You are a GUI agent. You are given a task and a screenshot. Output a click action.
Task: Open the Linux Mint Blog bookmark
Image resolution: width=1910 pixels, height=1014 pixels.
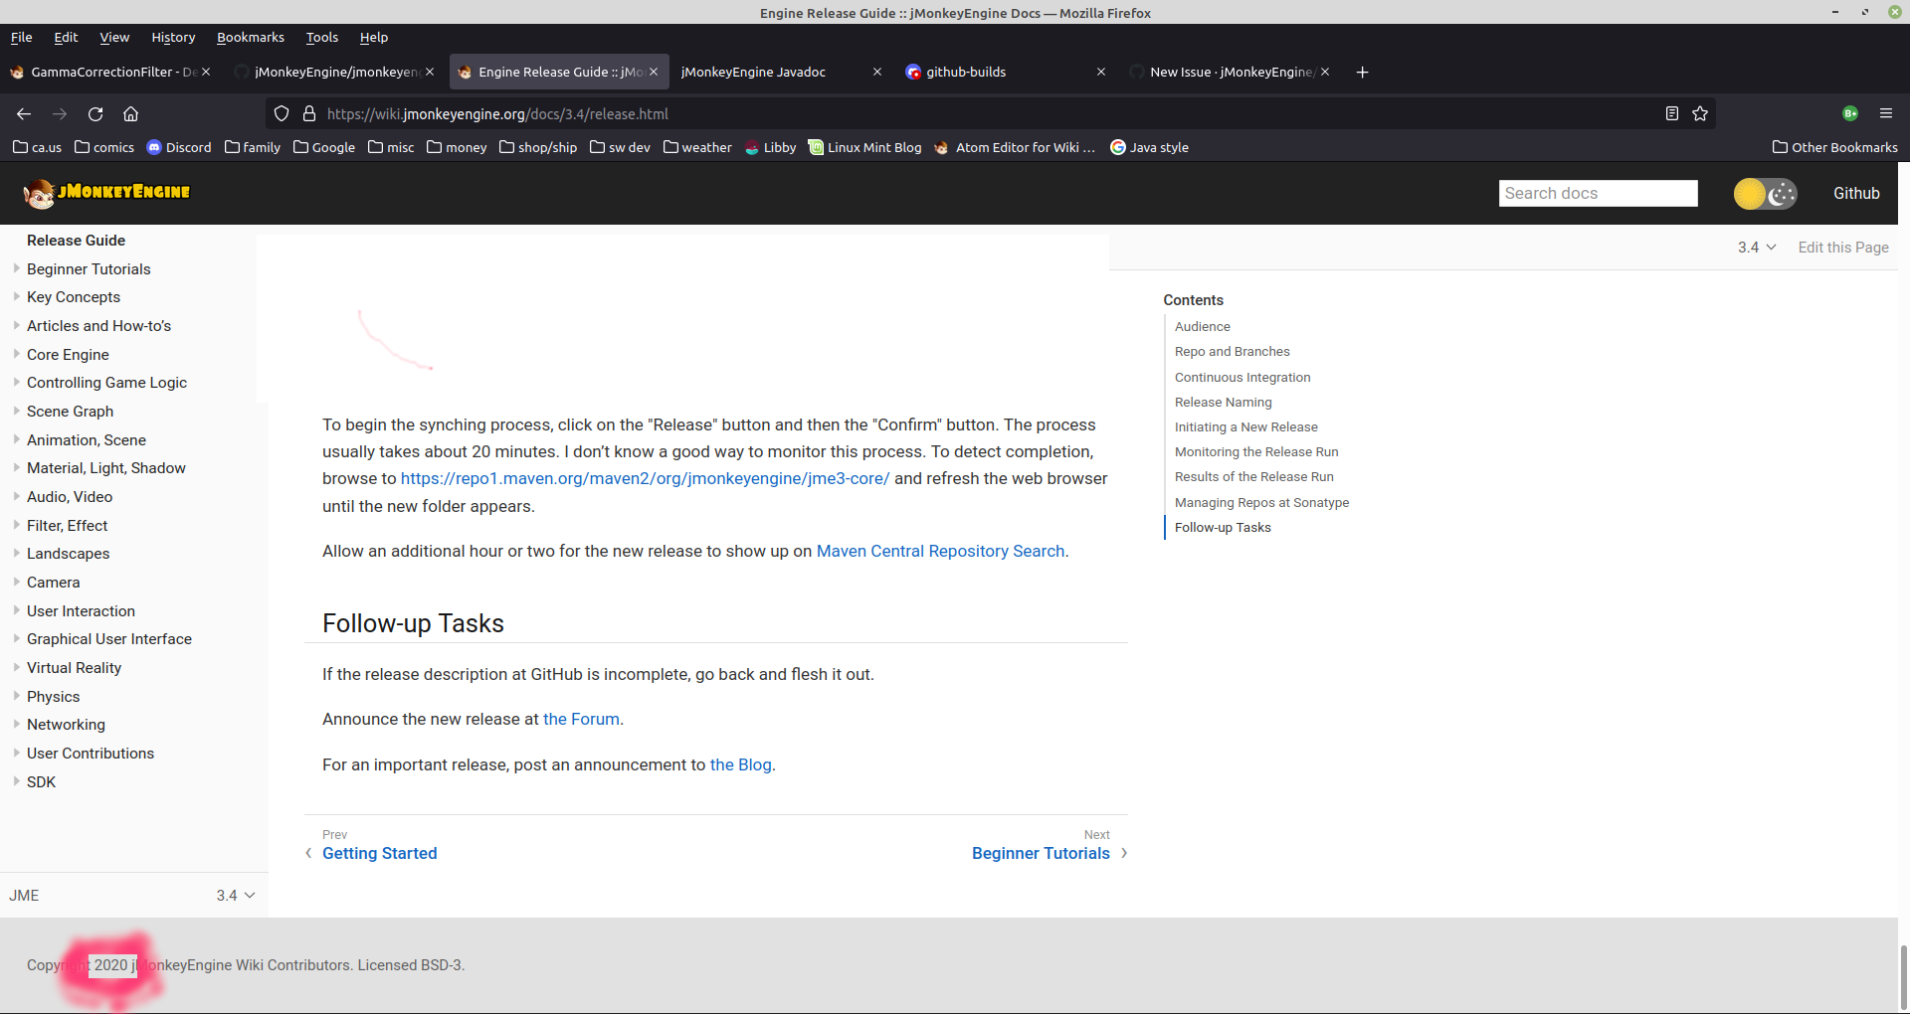(865, 147)
